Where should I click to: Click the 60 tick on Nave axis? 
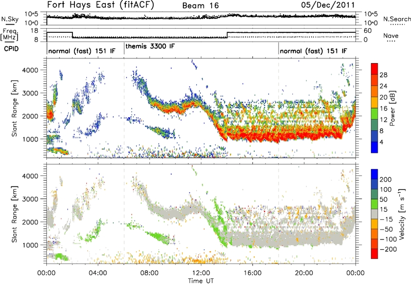(367, 31)
